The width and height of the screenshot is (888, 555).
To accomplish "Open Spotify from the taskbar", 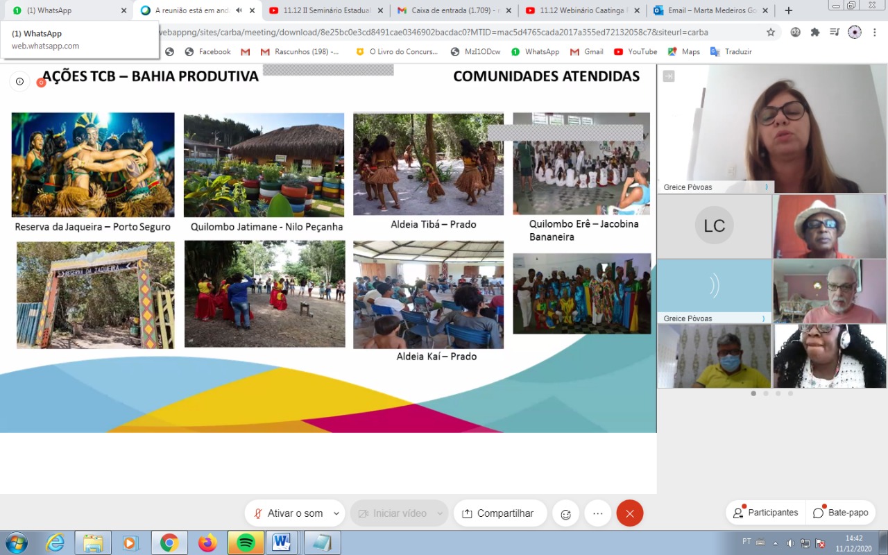I will pyautogui.click(x=246, y=543).
